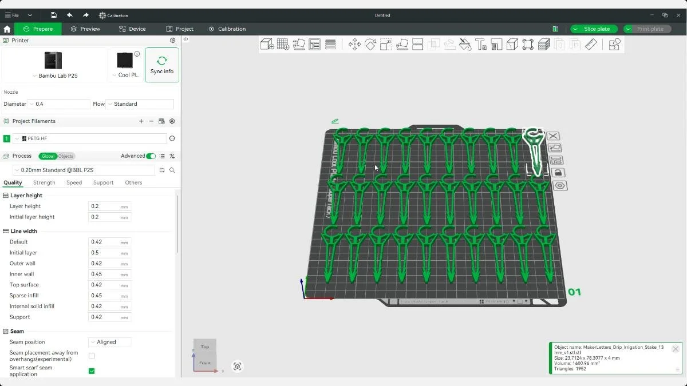
Task: Click the Redo arrow
Action: [85, 15]
